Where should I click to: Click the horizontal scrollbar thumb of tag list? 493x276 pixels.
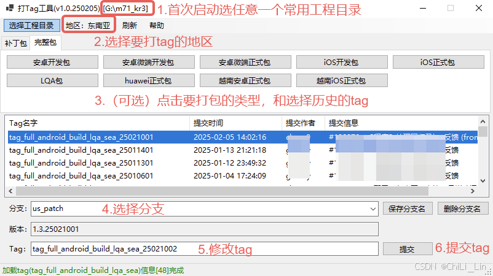(x=222, y=191)
